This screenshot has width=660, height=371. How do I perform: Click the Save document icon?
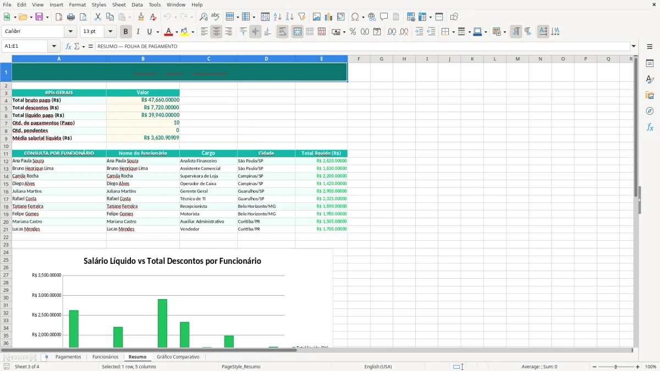tap(39, 17)
